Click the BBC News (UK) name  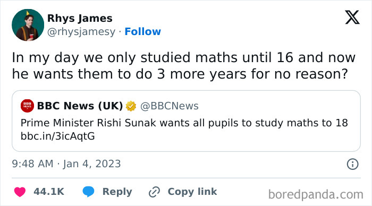click(80, 106)
